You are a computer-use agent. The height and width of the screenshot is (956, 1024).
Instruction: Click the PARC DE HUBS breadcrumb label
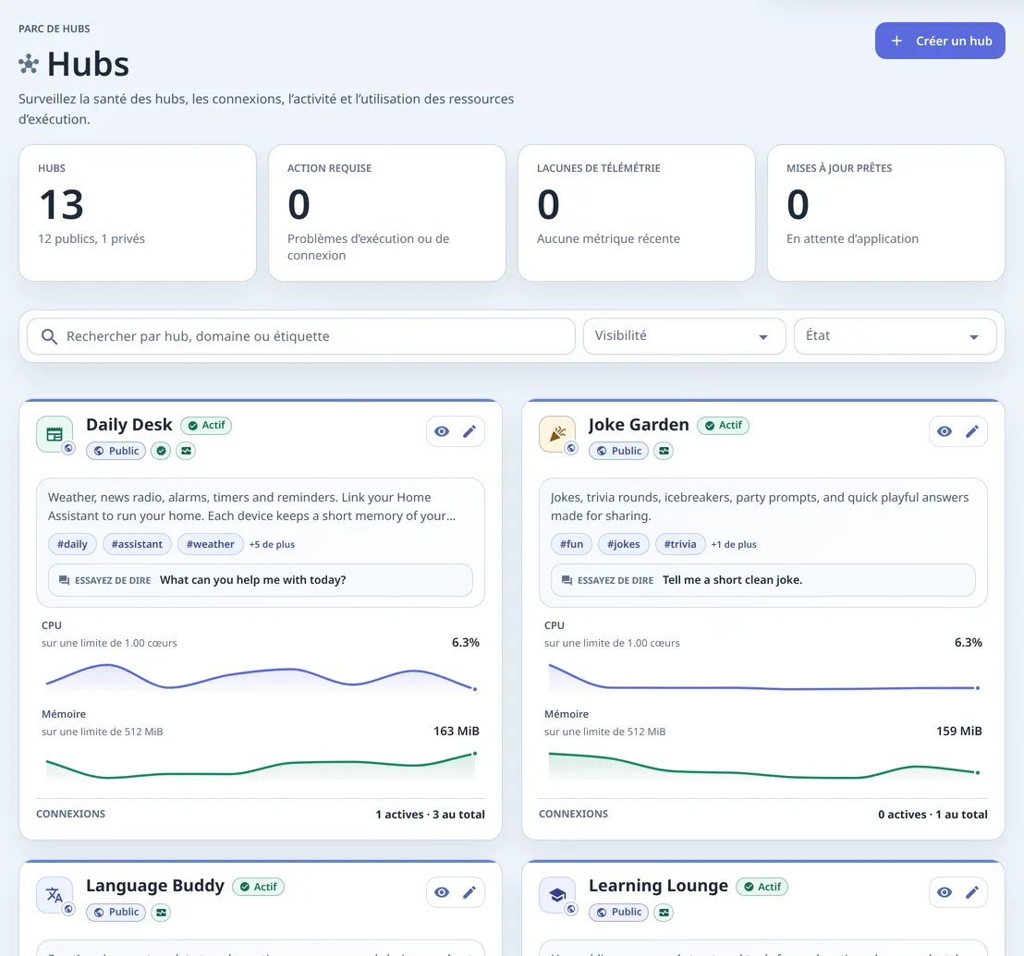pyautogui.click(x=55, y=29)
